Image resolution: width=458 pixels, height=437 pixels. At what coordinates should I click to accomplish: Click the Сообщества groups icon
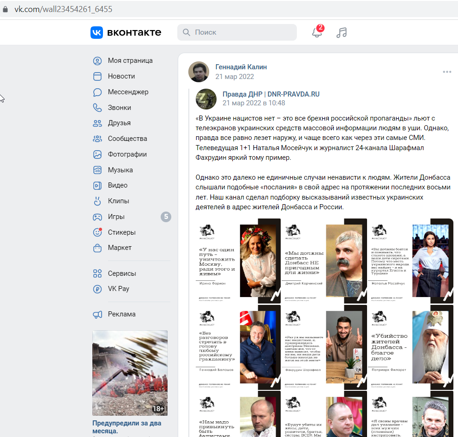tap(97, 139)
